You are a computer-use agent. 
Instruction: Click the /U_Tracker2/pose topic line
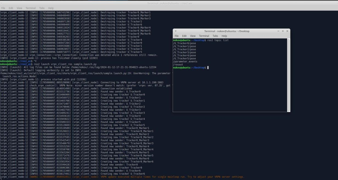pyautogui.click(x=185, y=49)
